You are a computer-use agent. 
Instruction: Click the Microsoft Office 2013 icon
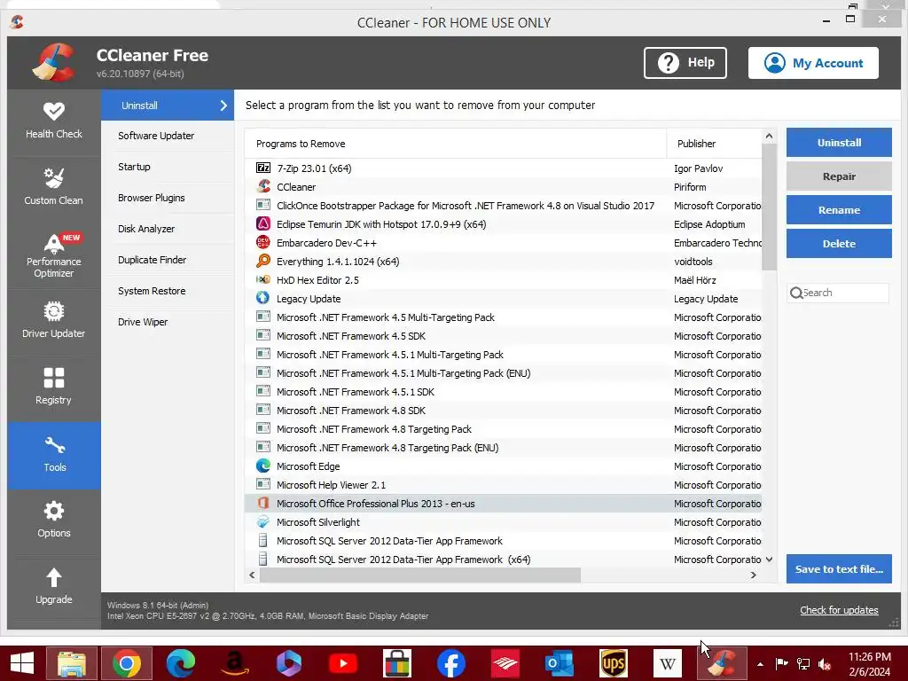pos(263,503)
